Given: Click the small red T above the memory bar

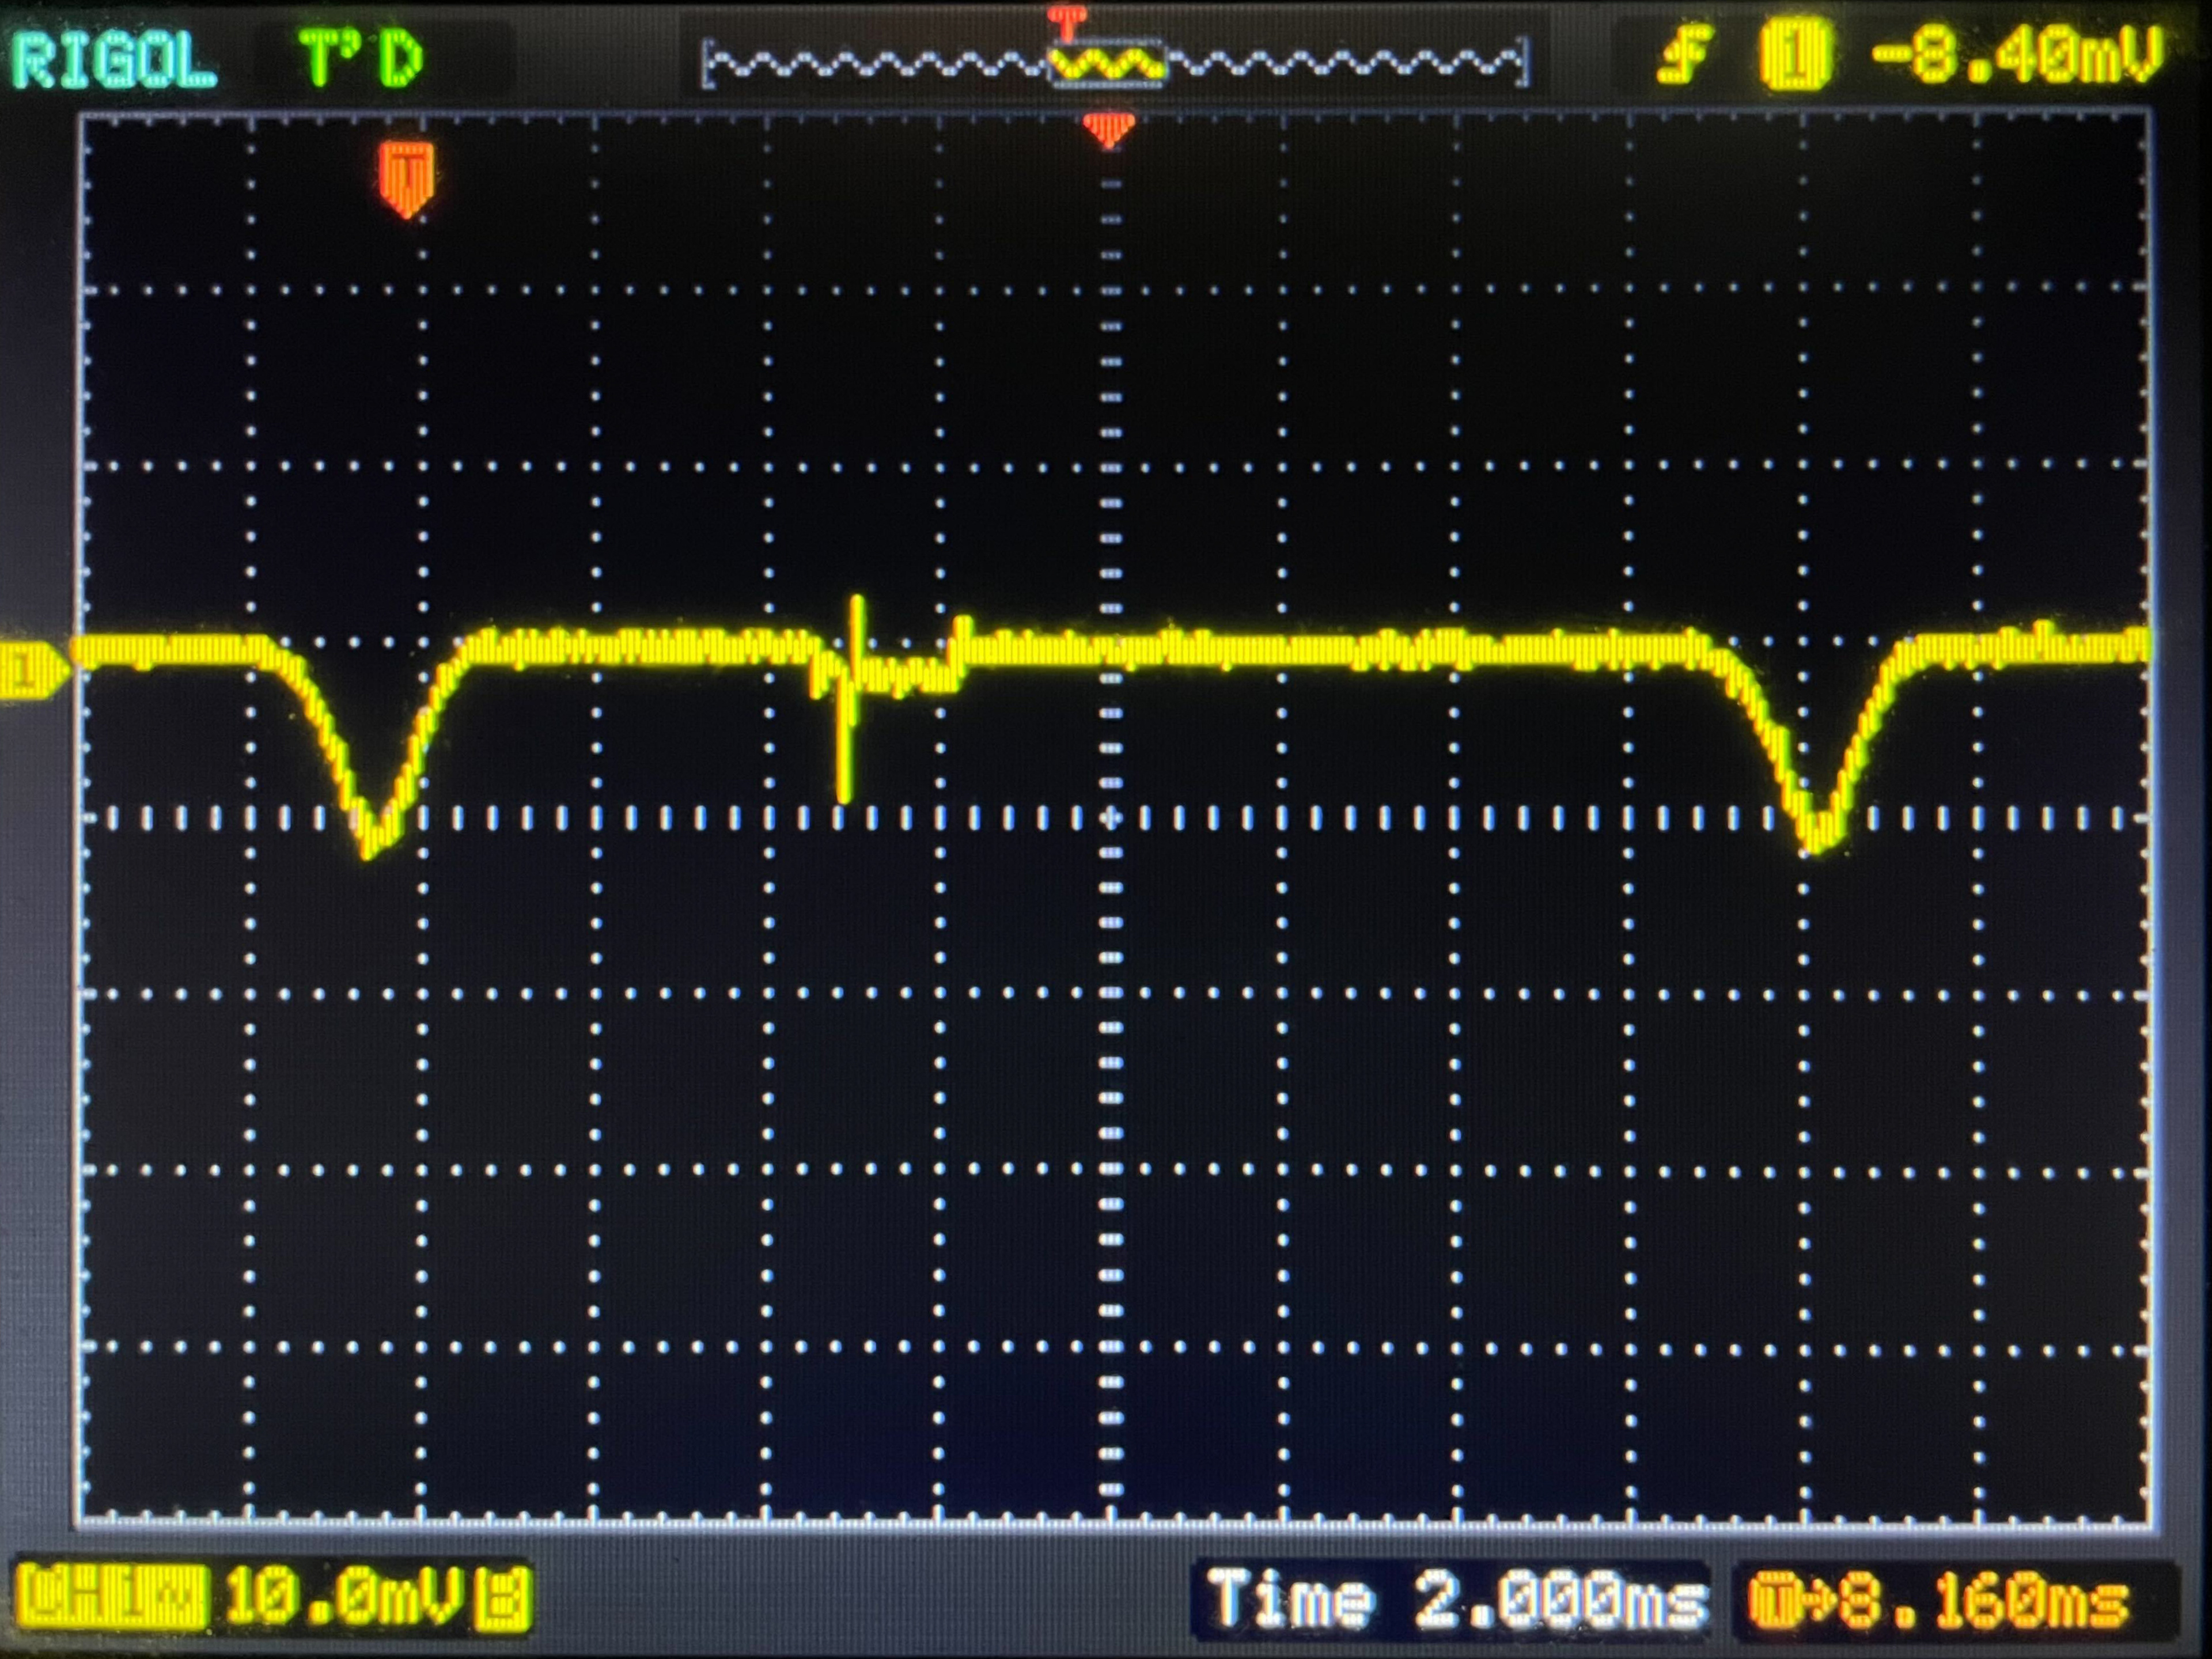Looking at the screenshot, I should click(1067, 19).
